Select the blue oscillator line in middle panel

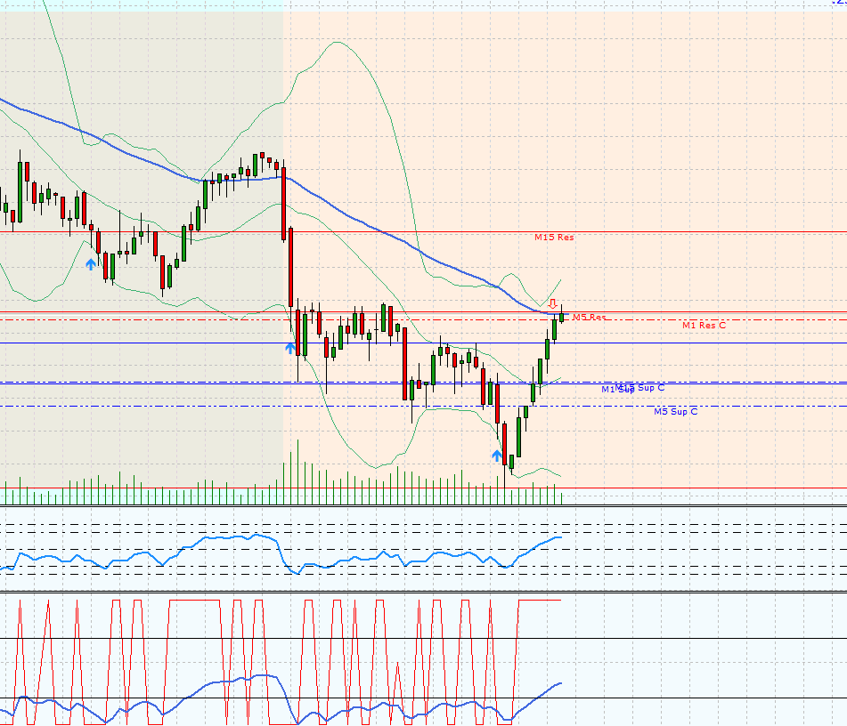click(223, 539)
